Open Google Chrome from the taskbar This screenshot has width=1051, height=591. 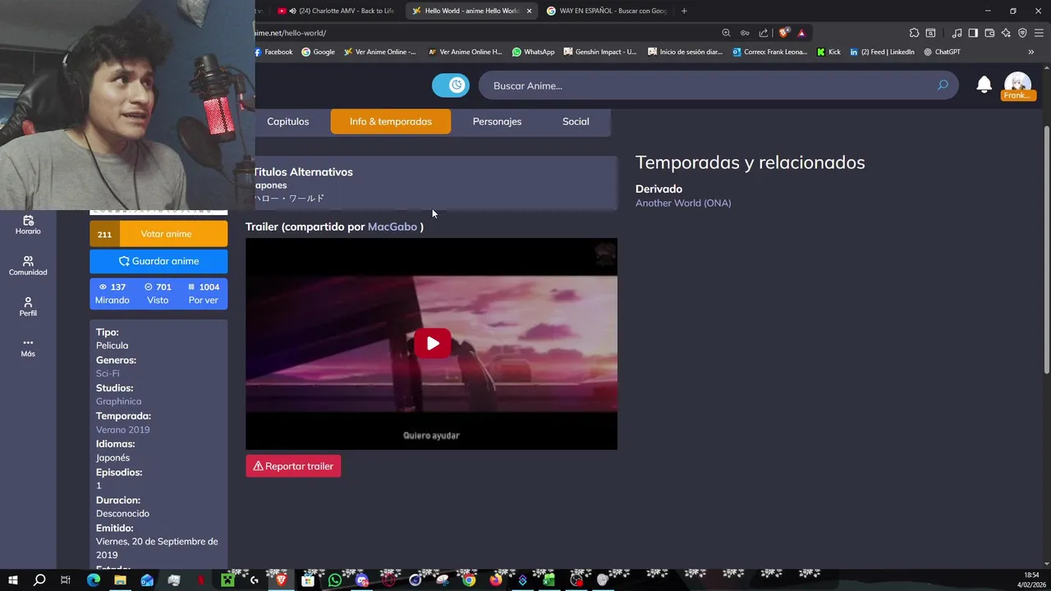[x=468, y=580]
